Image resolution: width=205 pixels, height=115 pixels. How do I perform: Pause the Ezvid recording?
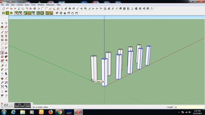[x=17, y=105]
